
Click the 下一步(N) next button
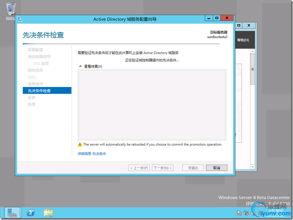tap(162, 168)
